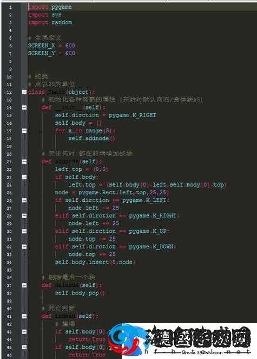
Task: Fold the K_RIGHT elif block on line 28
Action: (24, 216)
